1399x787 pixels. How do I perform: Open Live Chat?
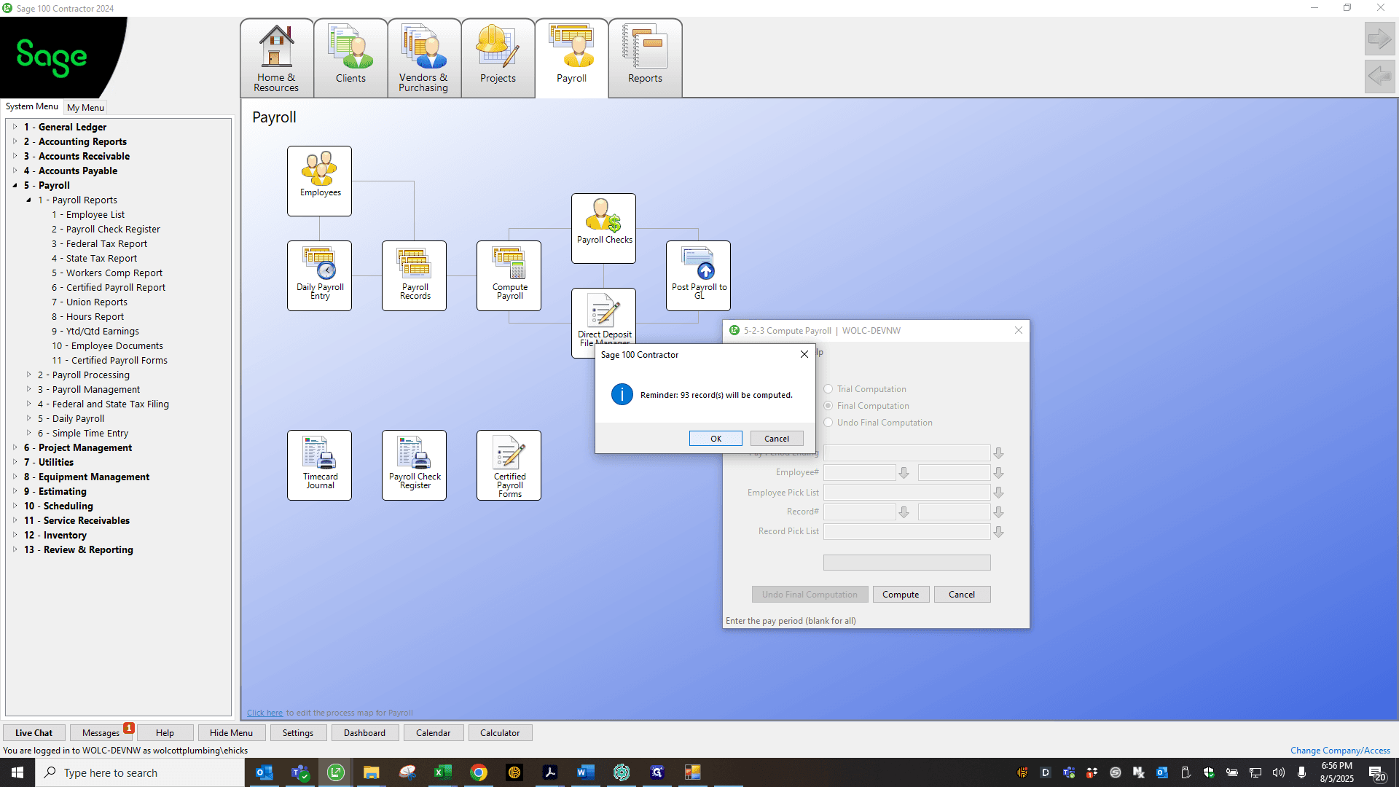[34, 733]
